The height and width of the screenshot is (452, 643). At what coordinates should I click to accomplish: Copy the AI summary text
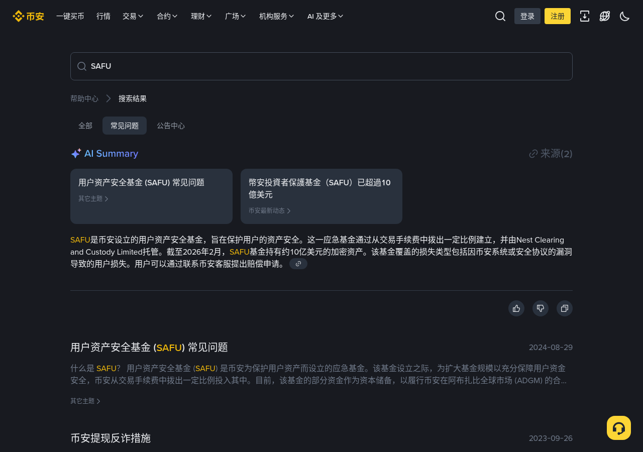(x=565, y=308)
